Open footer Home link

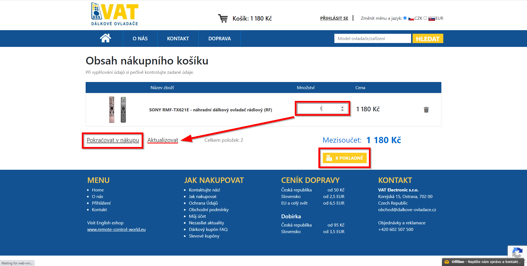click(x=98, y=190)
